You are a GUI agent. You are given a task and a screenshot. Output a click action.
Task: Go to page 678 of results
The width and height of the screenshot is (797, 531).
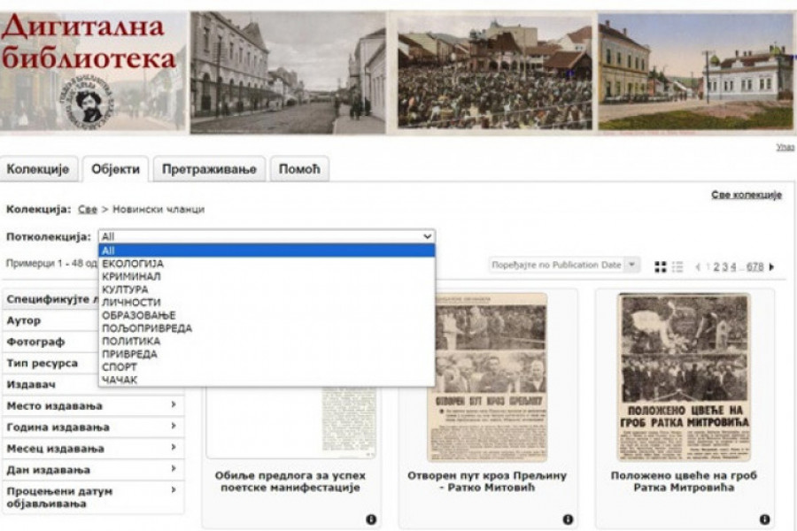754,266
